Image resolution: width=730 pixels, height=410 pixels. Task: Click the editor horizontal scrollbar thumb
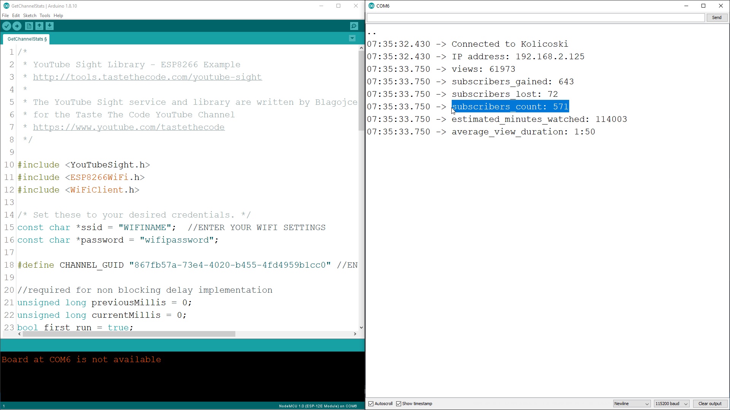tap(129, 334)
